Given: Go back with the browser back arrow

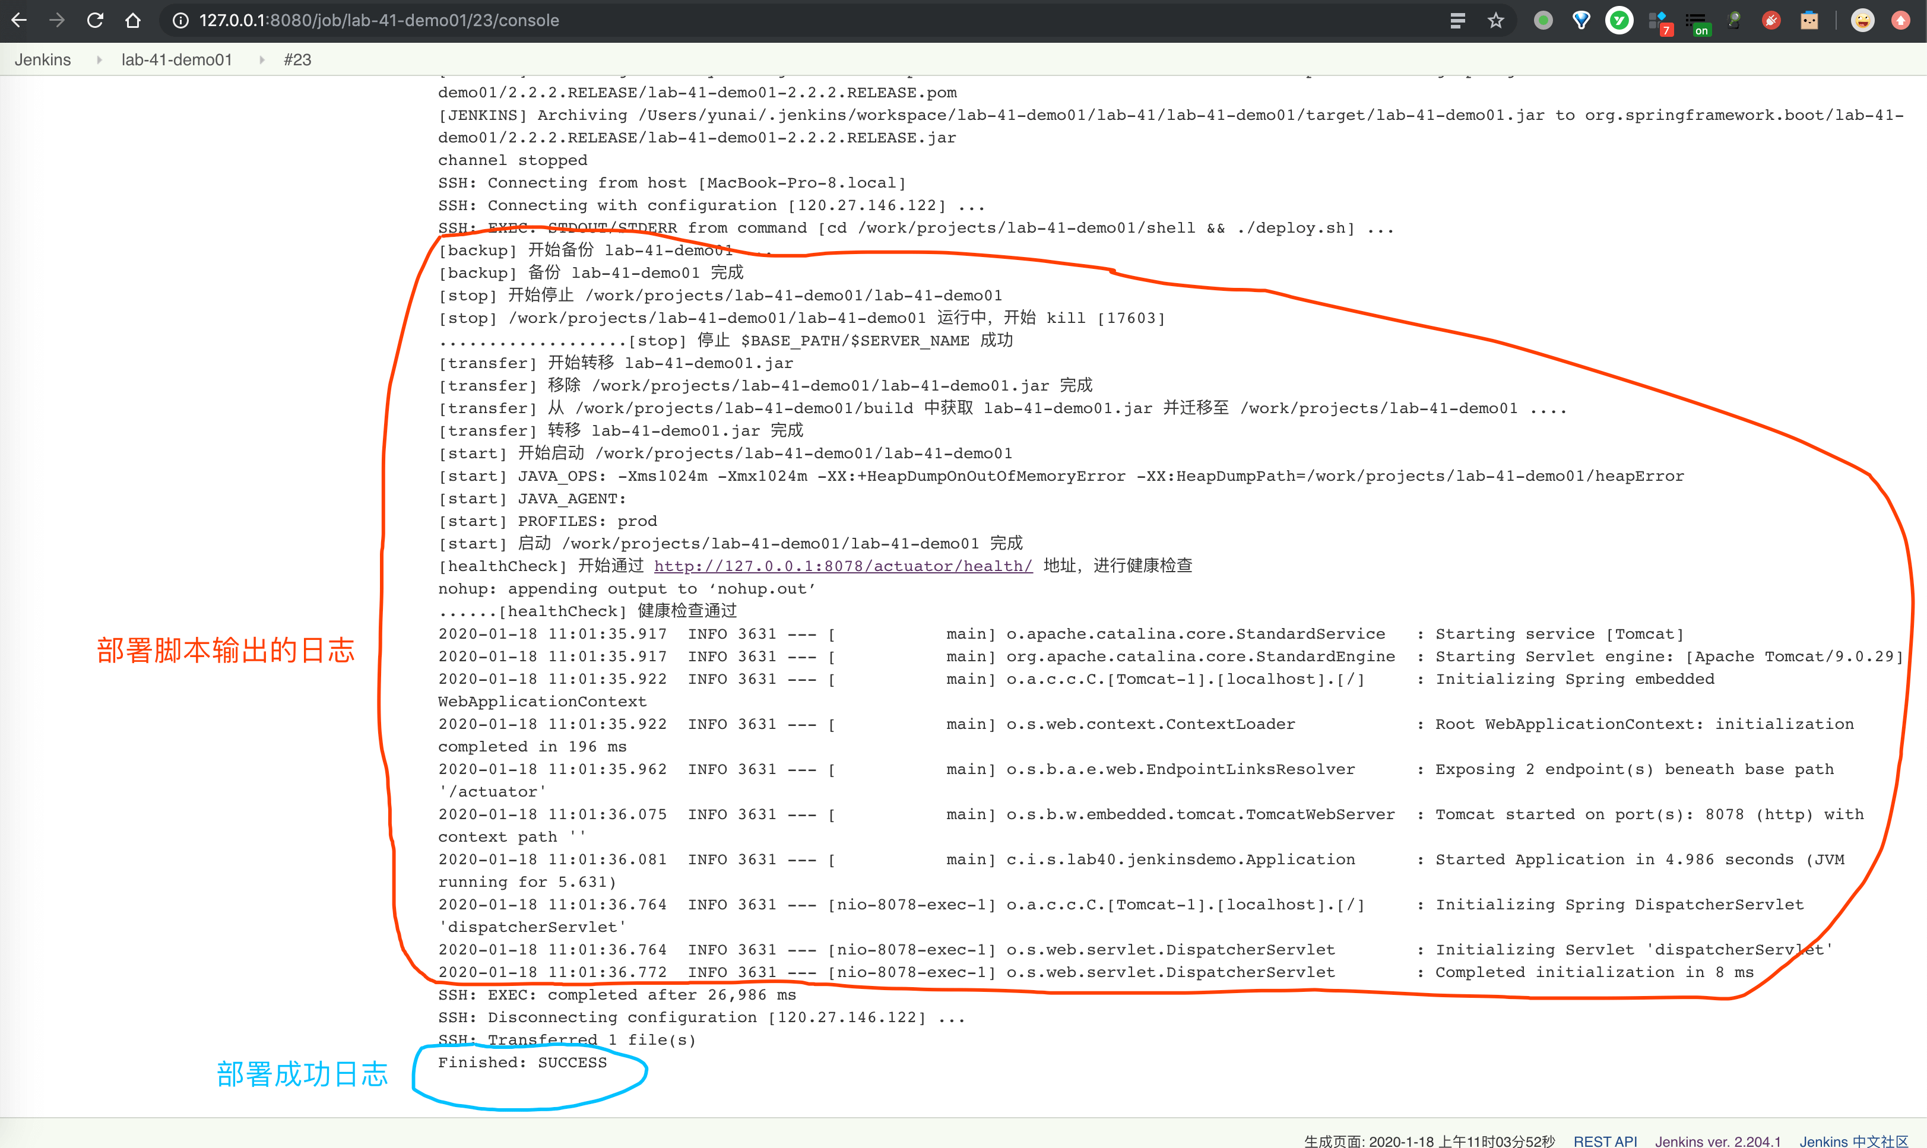Looking at the screenshot, I should coord(20,20).
